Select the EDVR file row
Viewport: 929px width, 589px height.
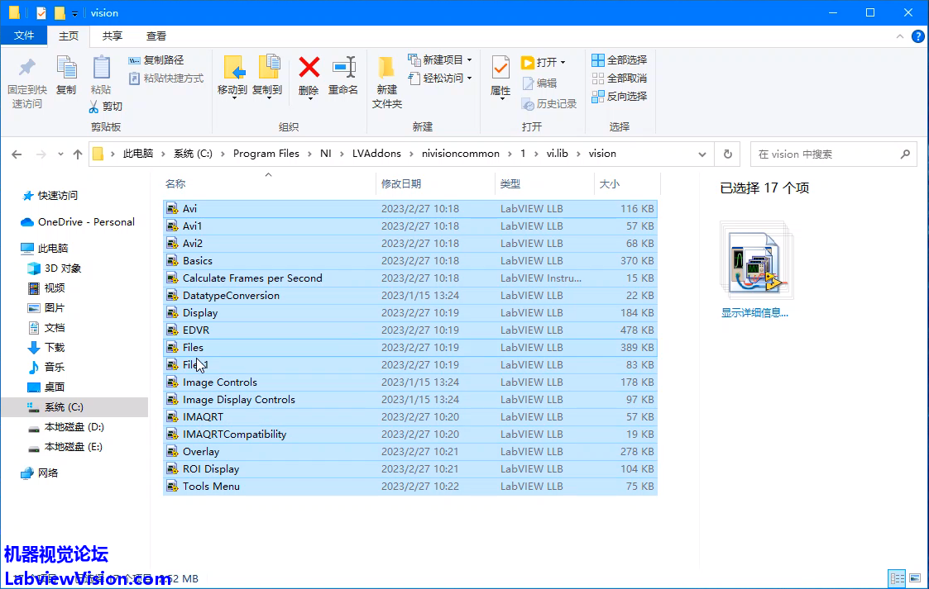(410, 330)
